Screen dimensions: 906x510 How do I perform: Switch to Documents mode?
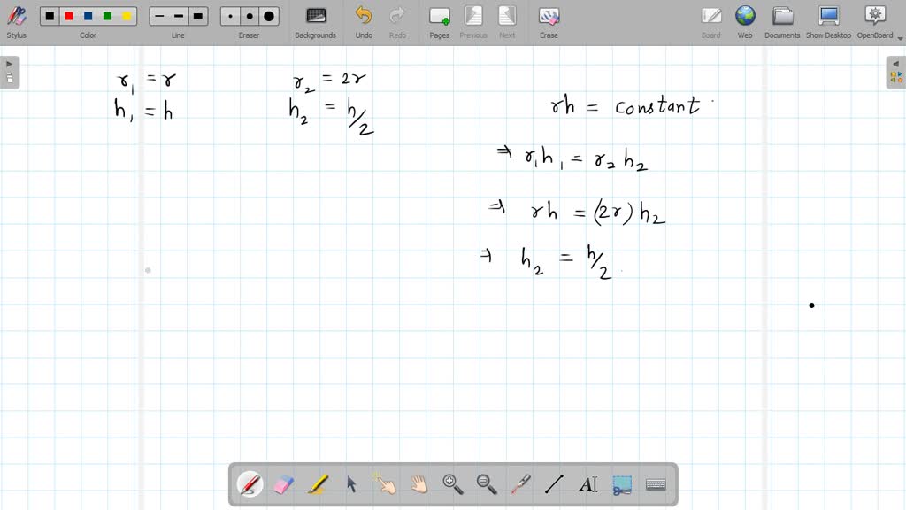[782, 22]
